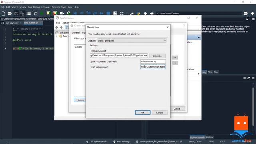The height and width of the screenshot is (144, 256).
Task: Go to parent directory with up arrow icon
Action: coord(252,13)
